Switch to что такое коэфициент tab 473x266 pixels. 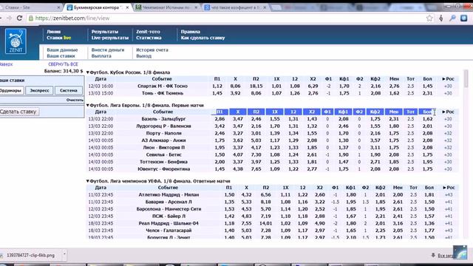(x=235, y=7)
